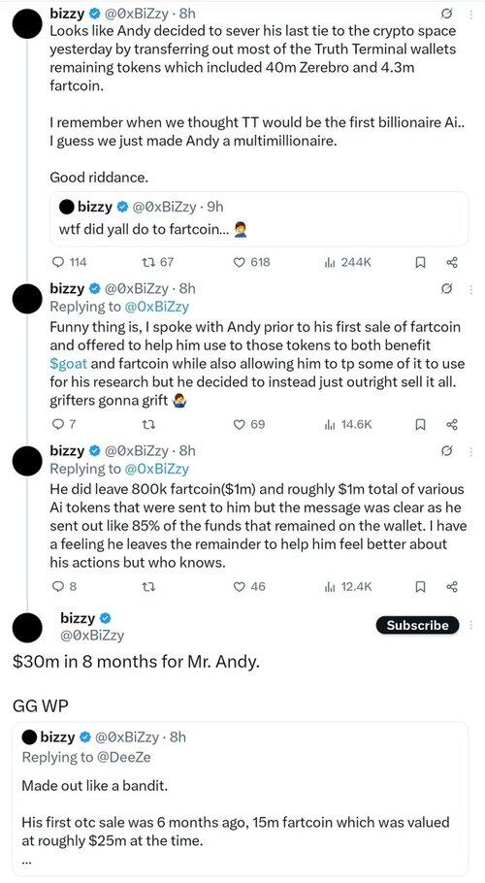The height and width of the screenshot is (883, 485).
Task: Open quoted reply to @DeeZe
Action: (240, 800)
